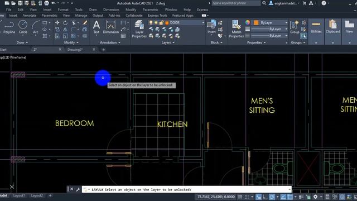357x201 pixels.
Task: Switch to the Drawing2 file tab
Action: pyautogui.click(x=75, y=50)
